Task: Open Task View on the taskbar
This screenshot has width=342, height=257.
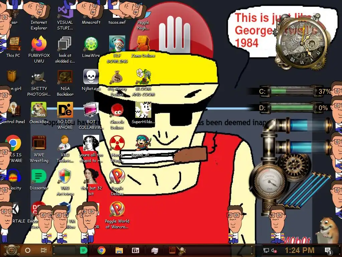Action: [44, 250]
